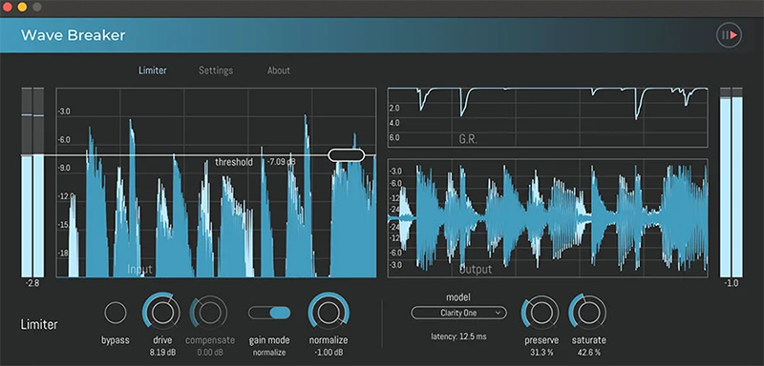The width and height of the screenshot is (764, 366).
Task: Switch to the Limiter tab
Action: click(153, 71)
